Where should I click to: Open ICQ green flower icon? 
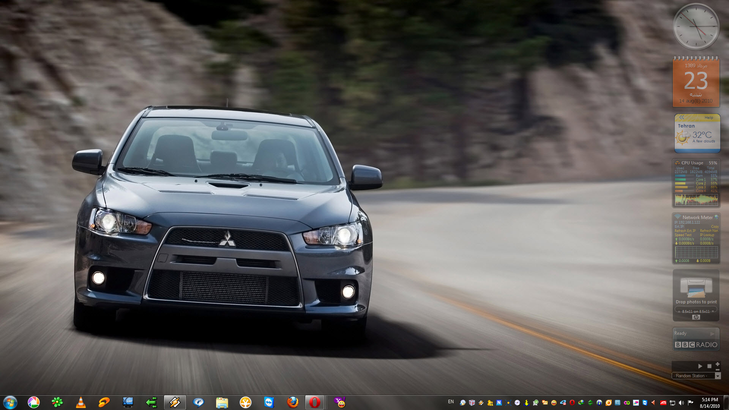pyautogui.click(x=57, y=402)
